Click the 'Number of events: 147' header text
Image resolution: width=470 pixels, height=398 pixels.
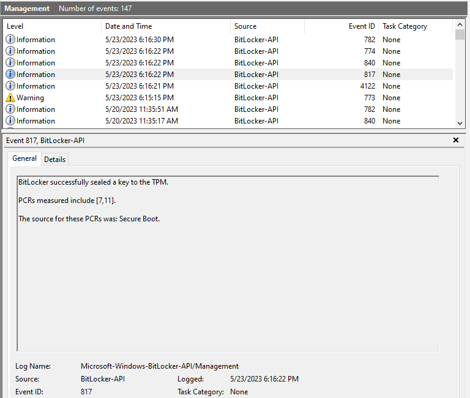point(95,9)
